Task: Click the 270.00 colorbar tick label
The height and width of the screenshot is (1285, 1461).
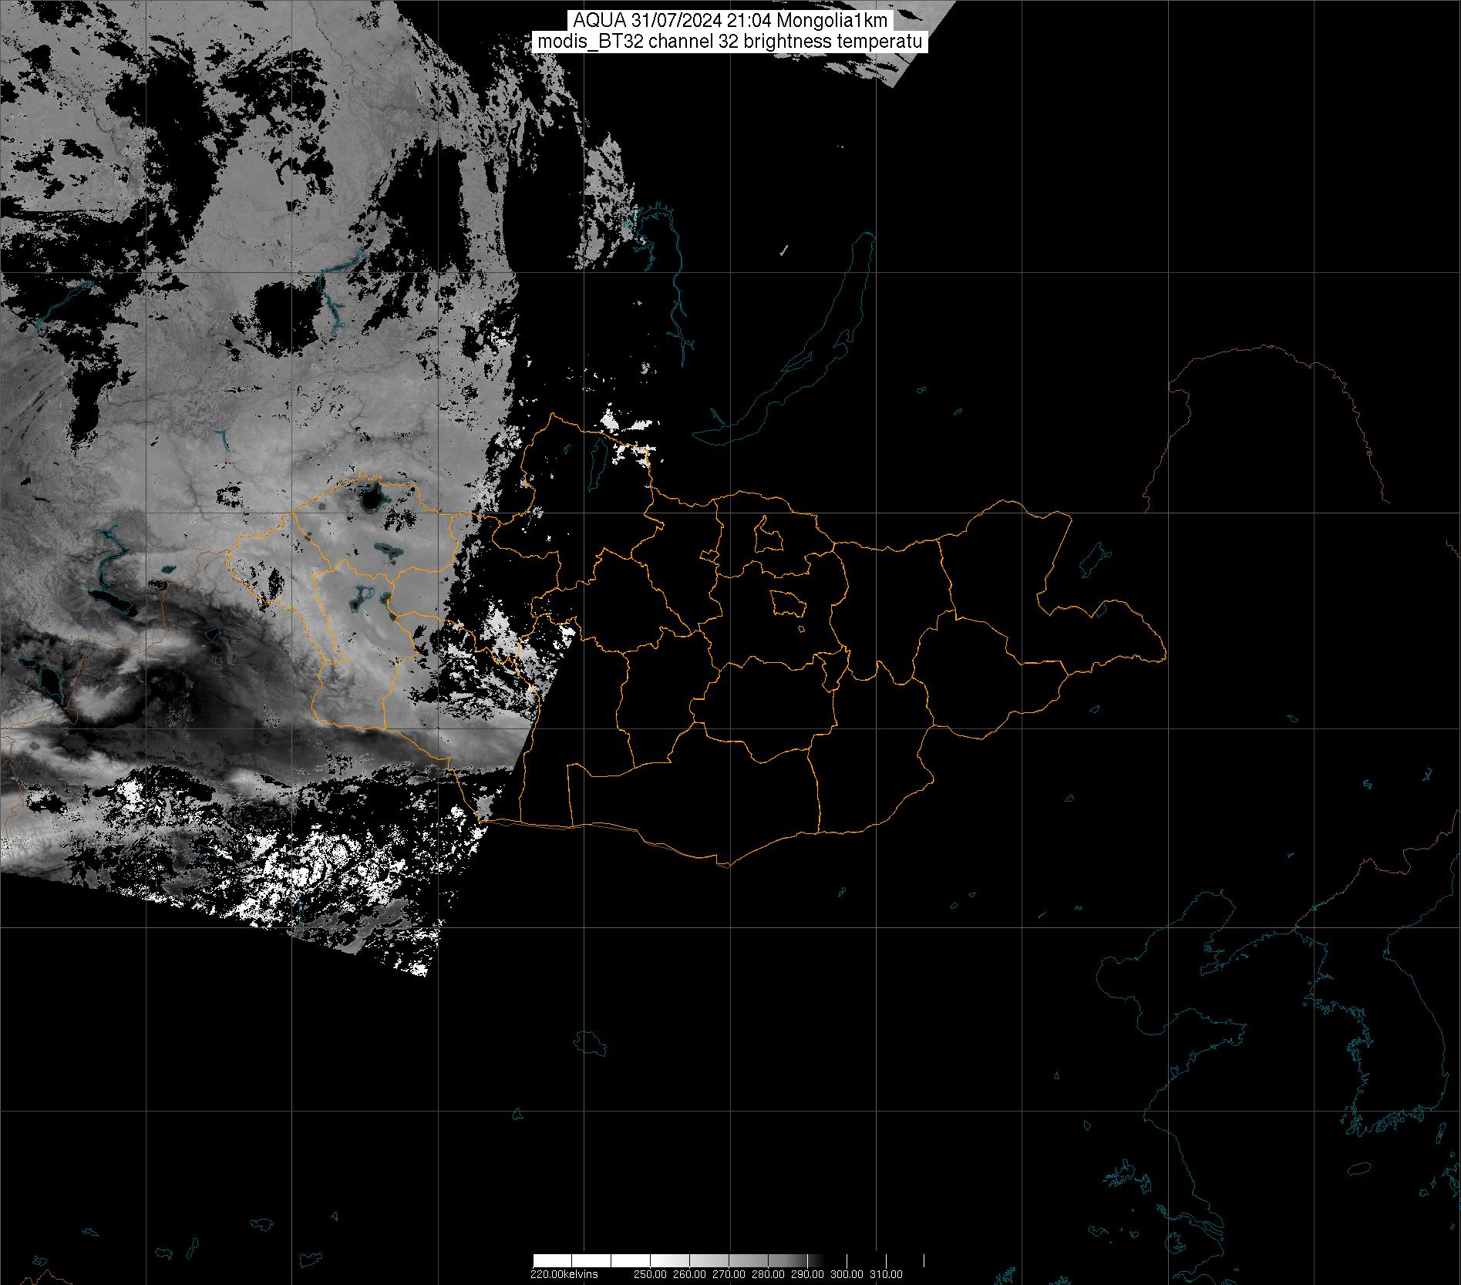Action: 729,1274
